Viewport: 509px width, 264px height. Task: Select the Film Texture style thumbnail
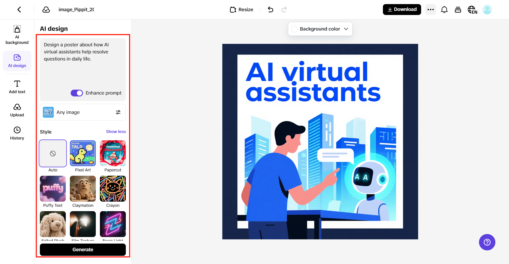(x=83, y=224)
